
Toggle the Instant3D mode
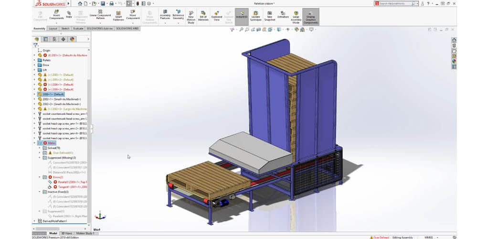(242, 15)
